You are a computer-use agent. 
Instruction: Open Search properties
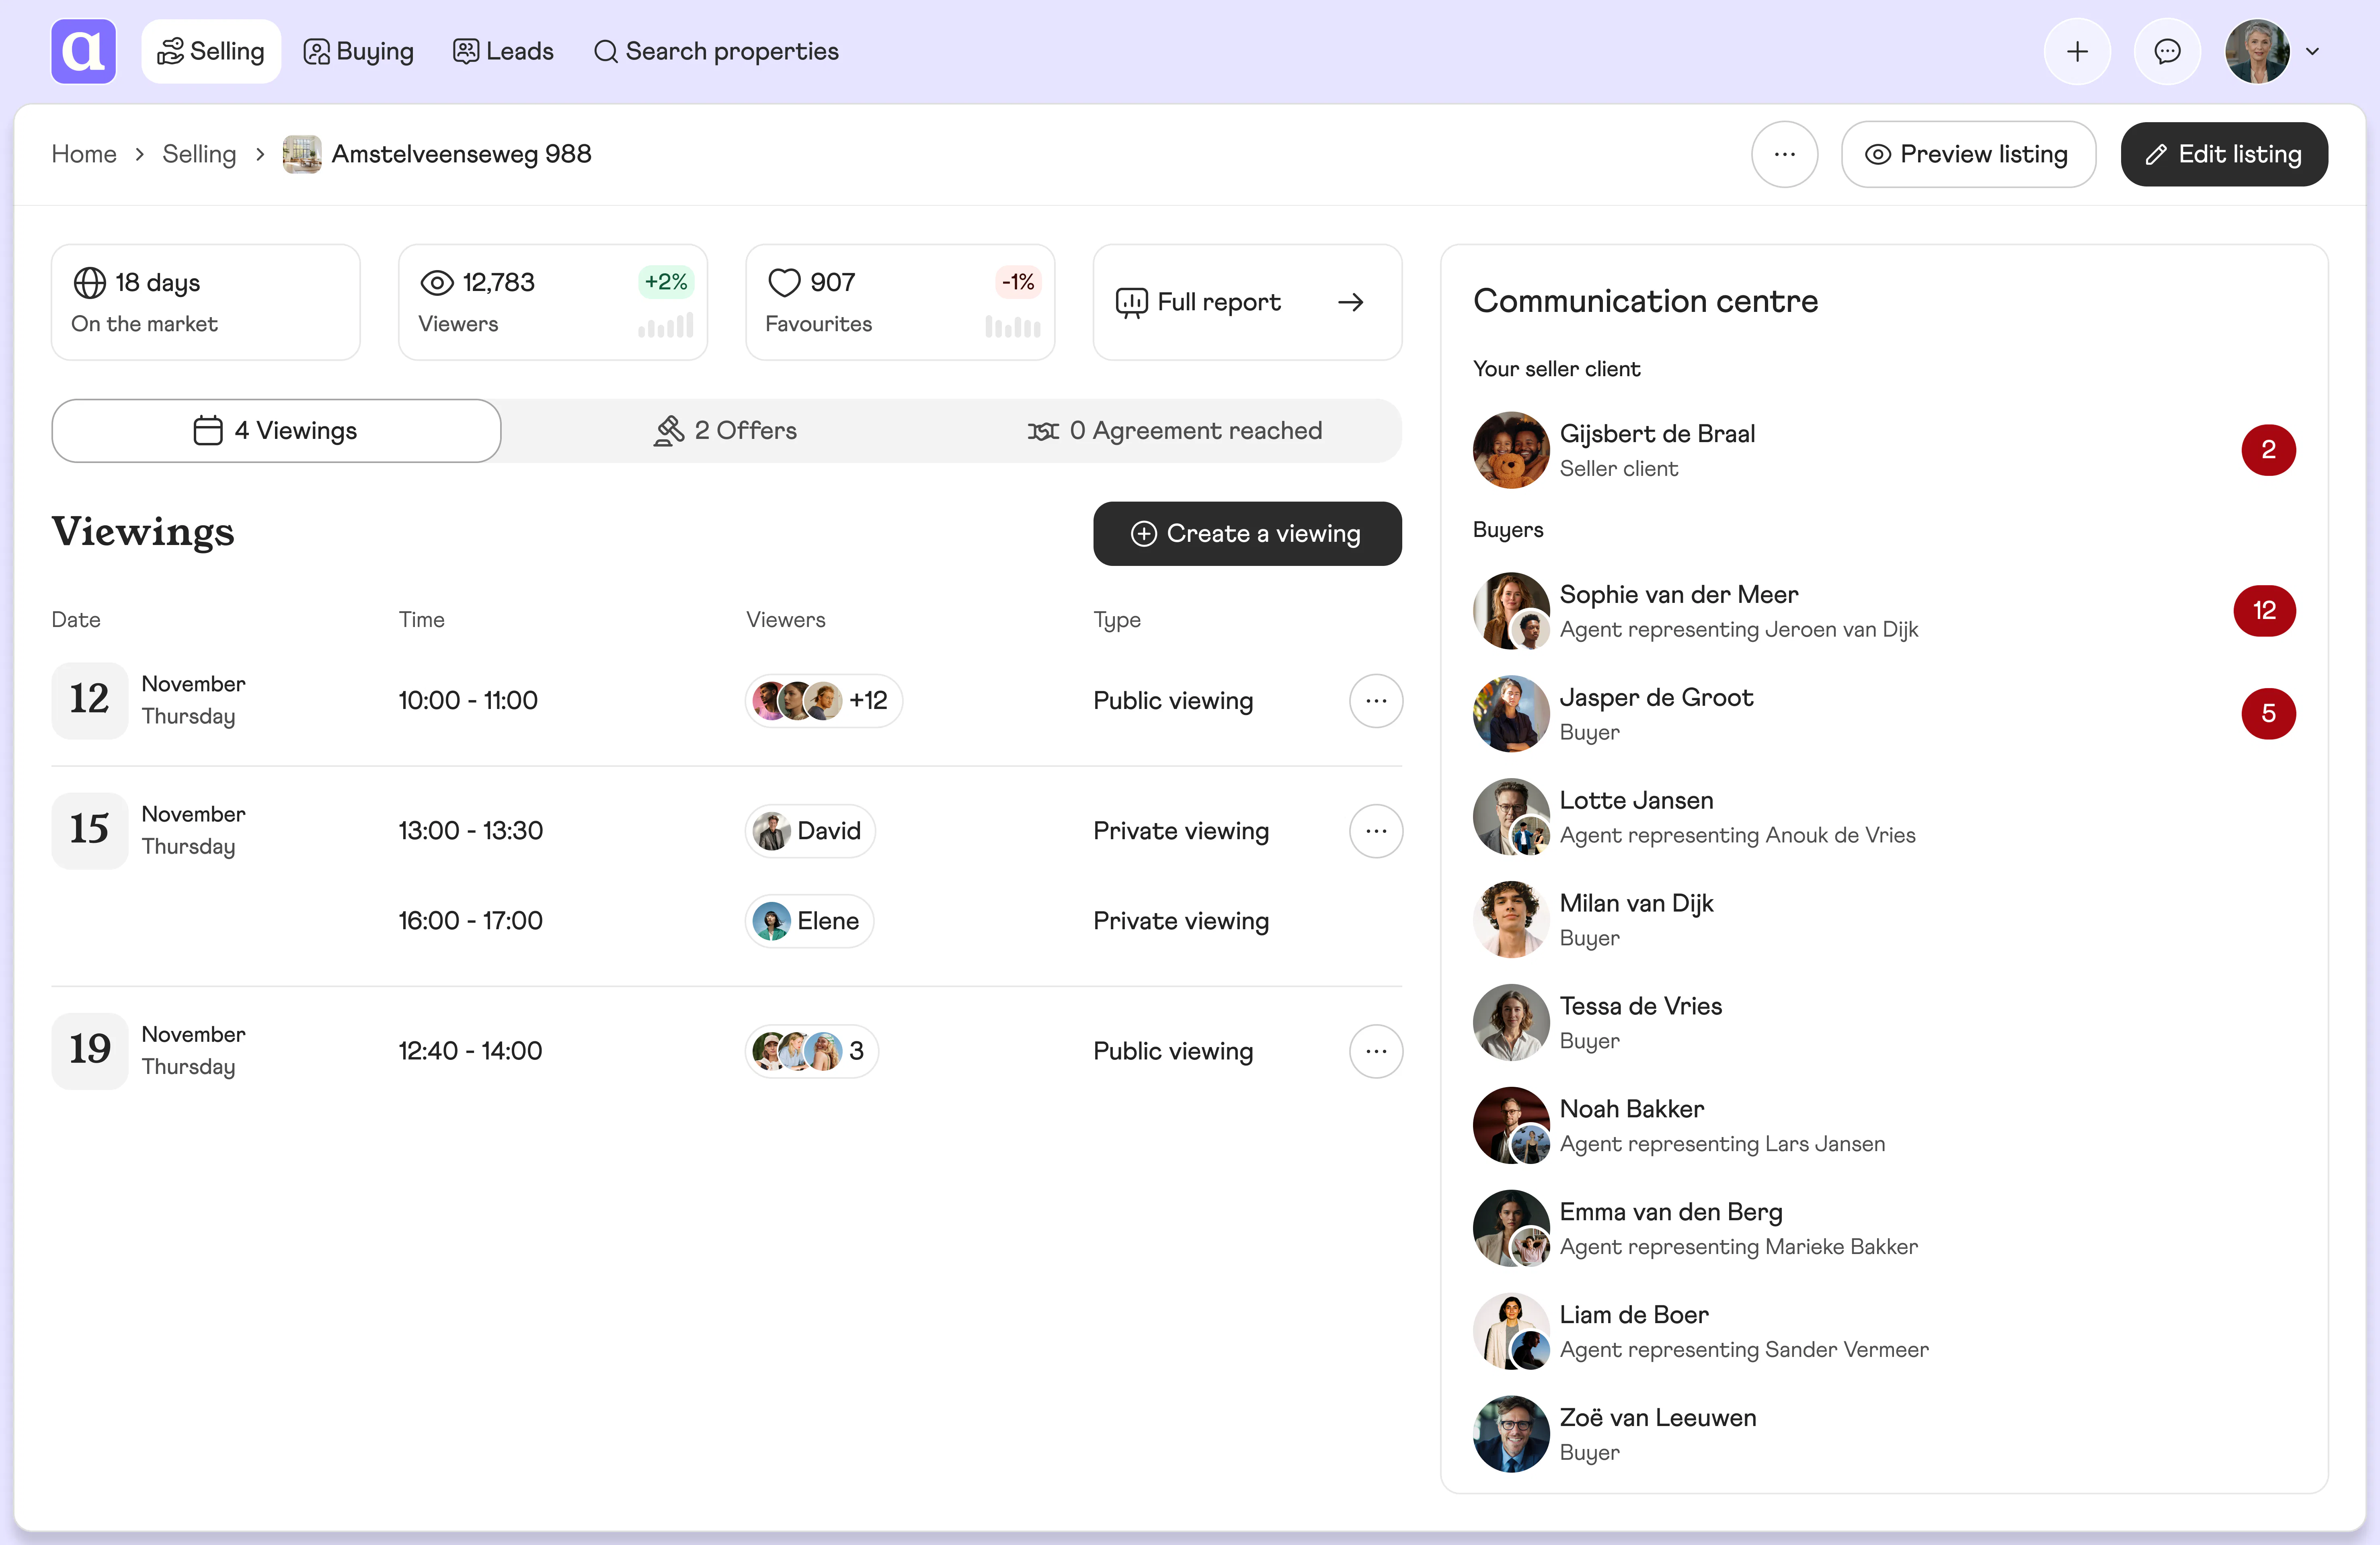[x=716, y=51]
